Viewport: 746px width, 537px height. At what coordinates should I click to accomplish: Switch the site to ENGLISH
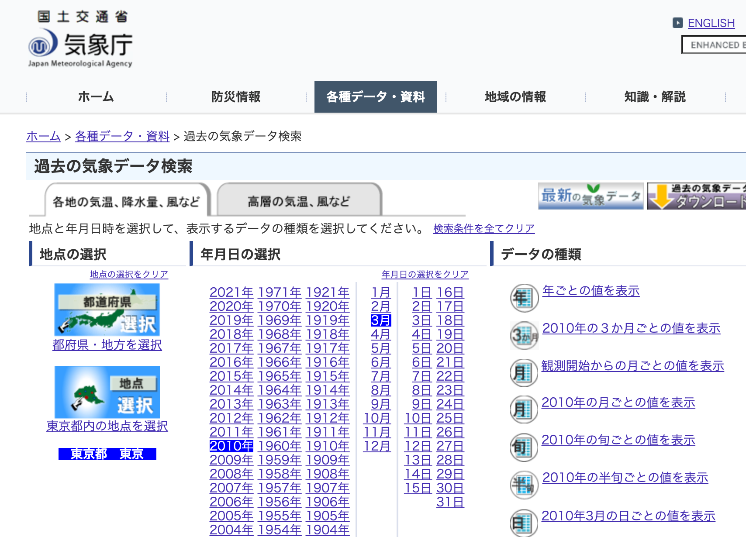click(711, 23)
